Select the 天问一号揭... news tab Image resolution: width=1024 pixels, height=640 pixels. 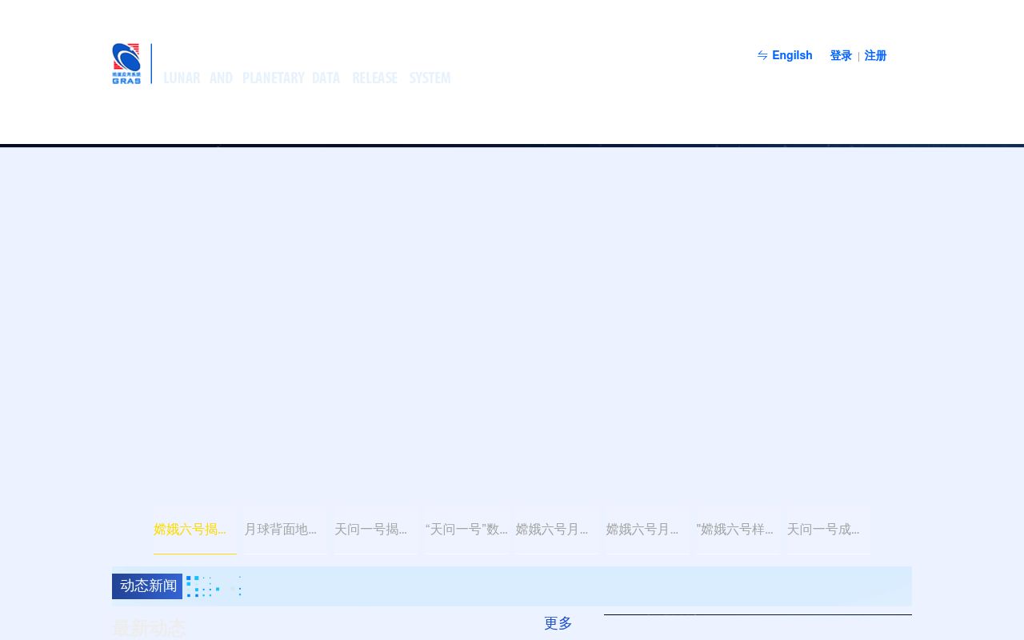[376, 530]
